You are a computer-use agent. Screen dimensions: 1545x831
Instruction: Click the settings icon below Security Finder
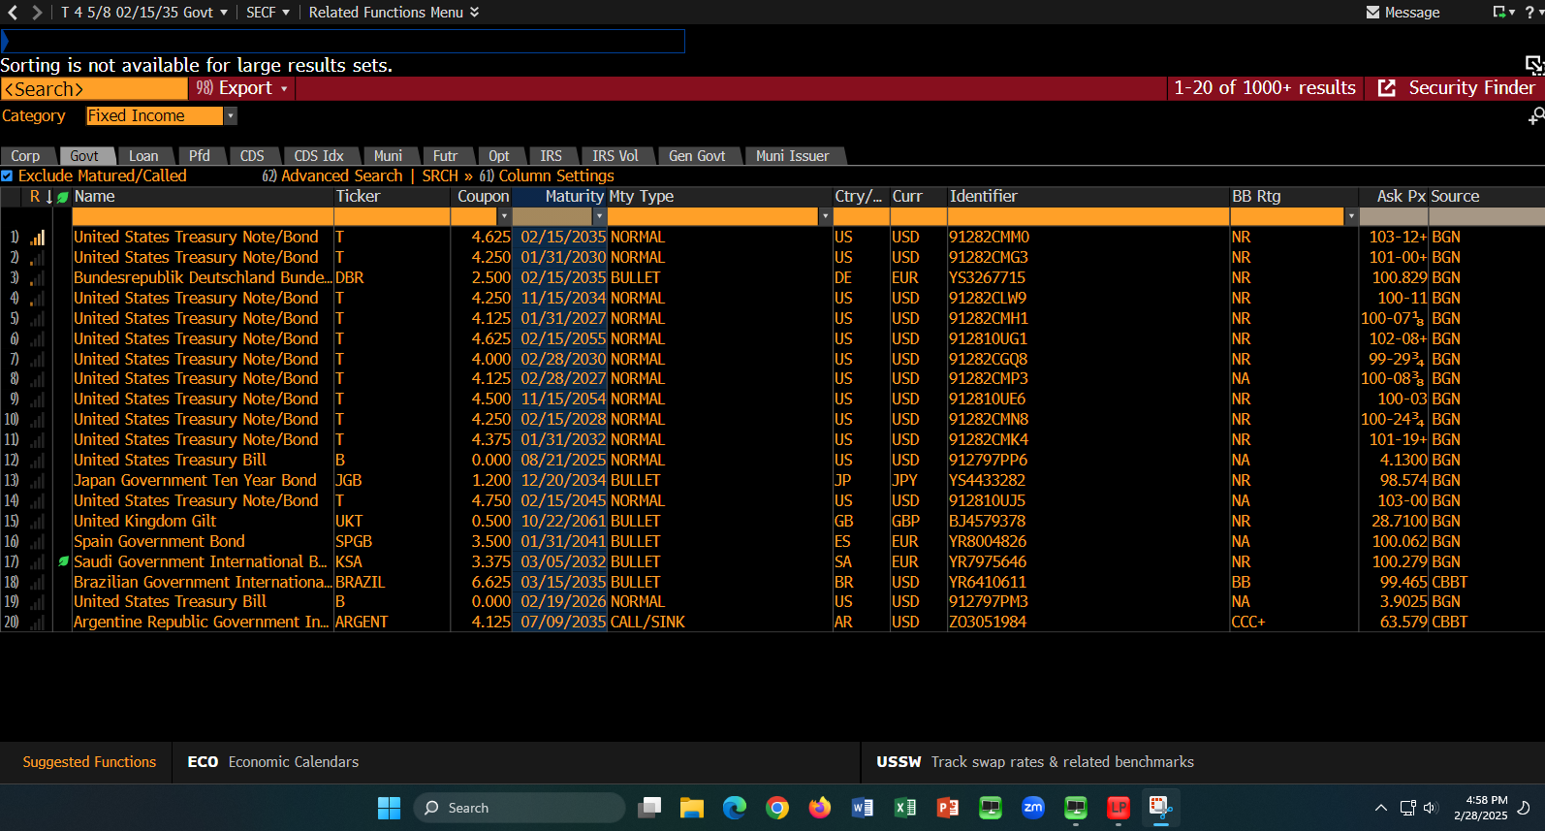1535,116
